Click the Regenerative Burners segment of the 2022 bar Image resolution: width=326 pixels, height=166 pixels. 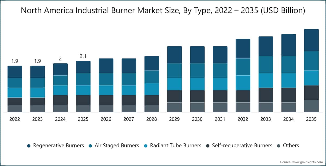(15, 72)
